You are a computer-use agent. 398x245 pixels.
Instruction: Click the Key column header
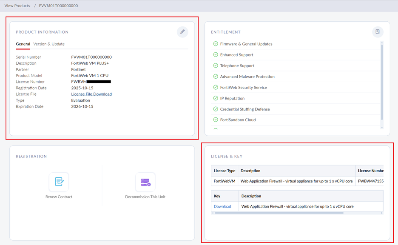[x=225, y=196]
